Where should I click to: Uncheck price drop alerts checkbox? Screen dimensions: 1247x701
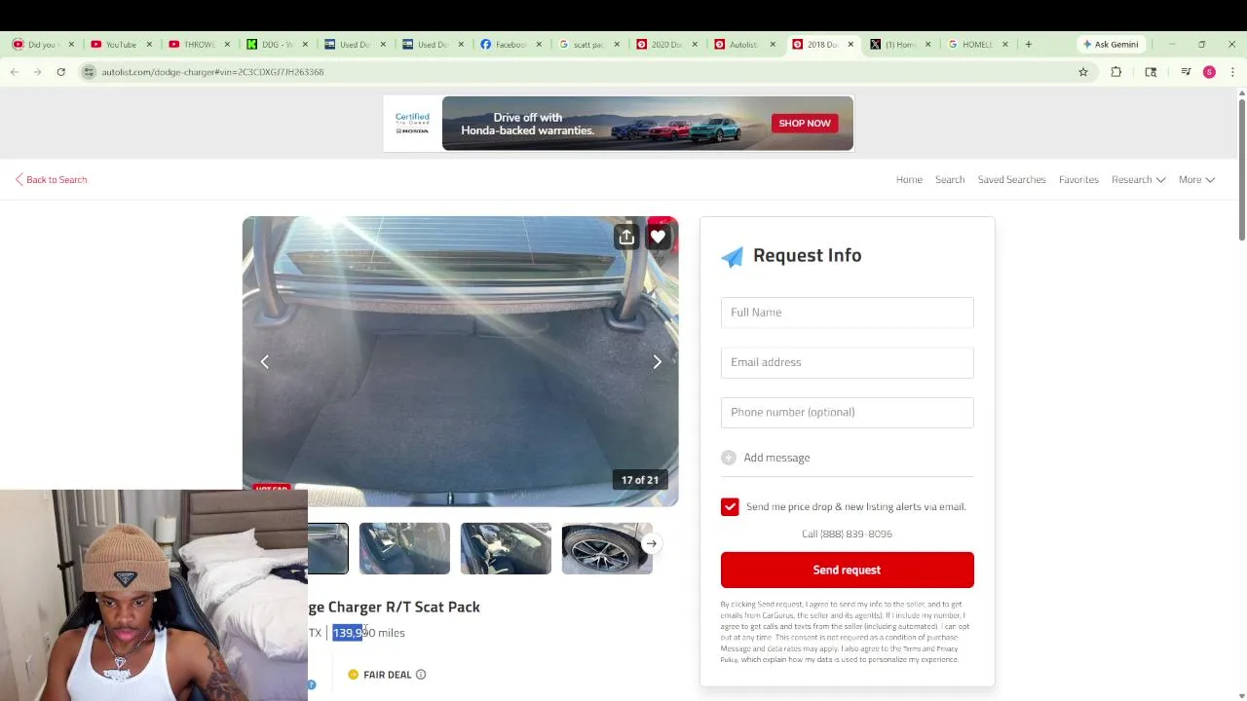(x=730, y=506)
